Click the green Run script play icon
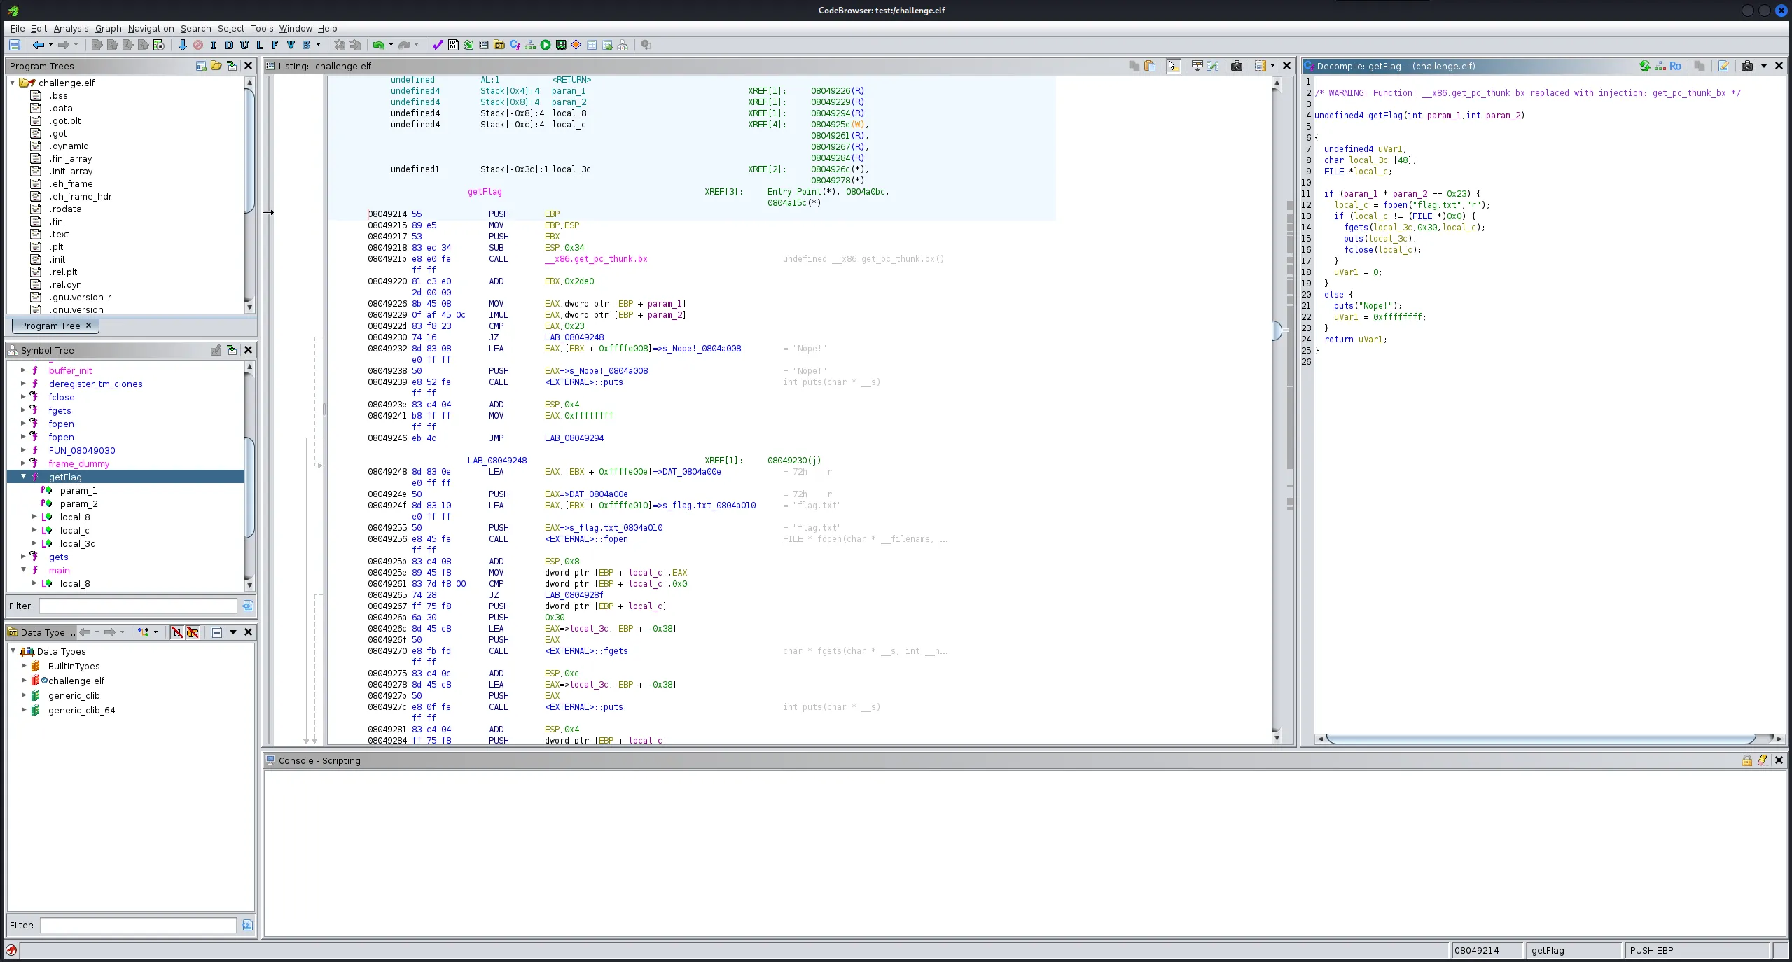 click(x=546, y=45)
